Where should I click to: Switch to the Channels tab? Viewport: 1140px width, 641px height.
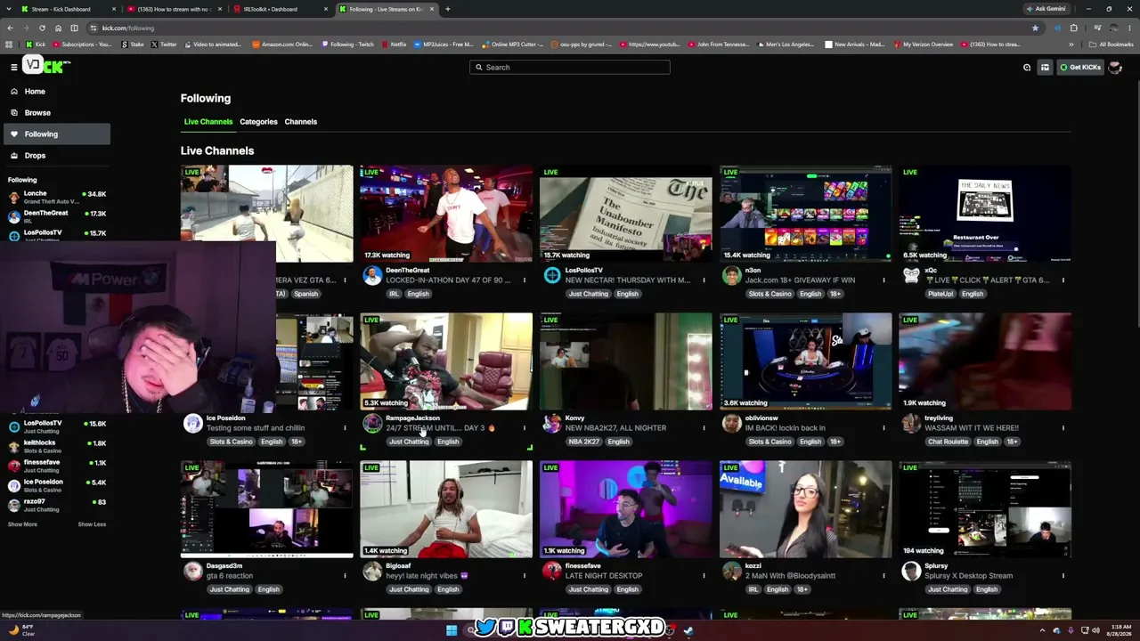tap(301, 122)
